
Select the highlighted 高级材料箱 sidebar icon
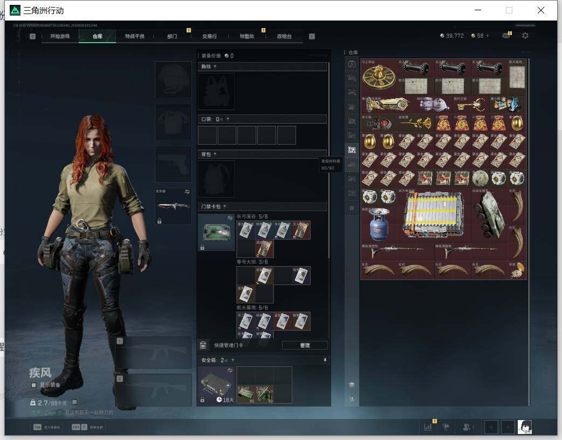352,150
